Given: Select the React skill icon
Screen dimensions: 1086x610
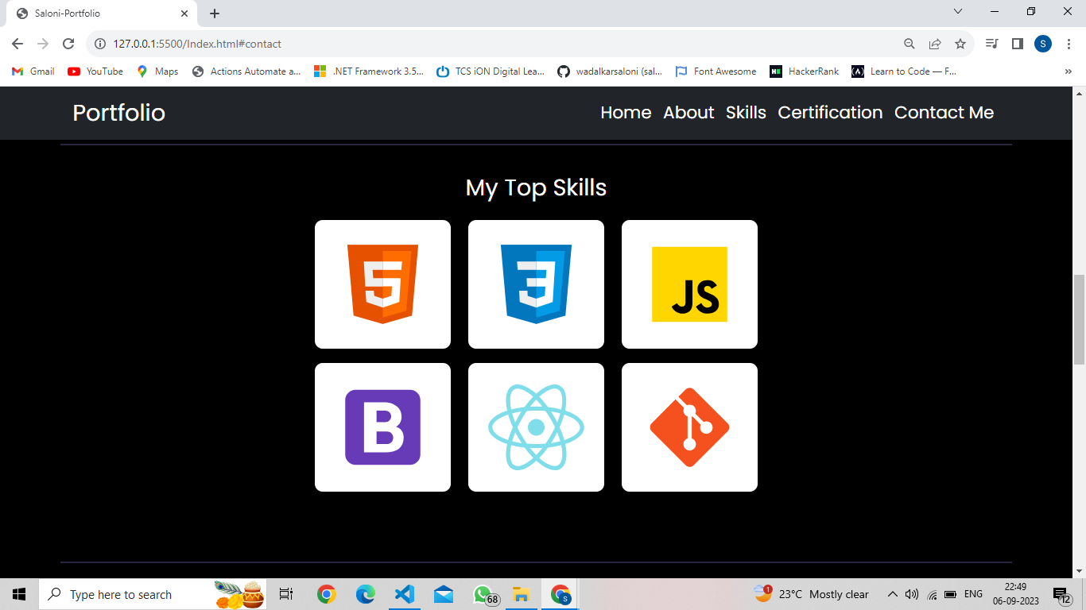Looking at the screenshot, I should point(536,427).
